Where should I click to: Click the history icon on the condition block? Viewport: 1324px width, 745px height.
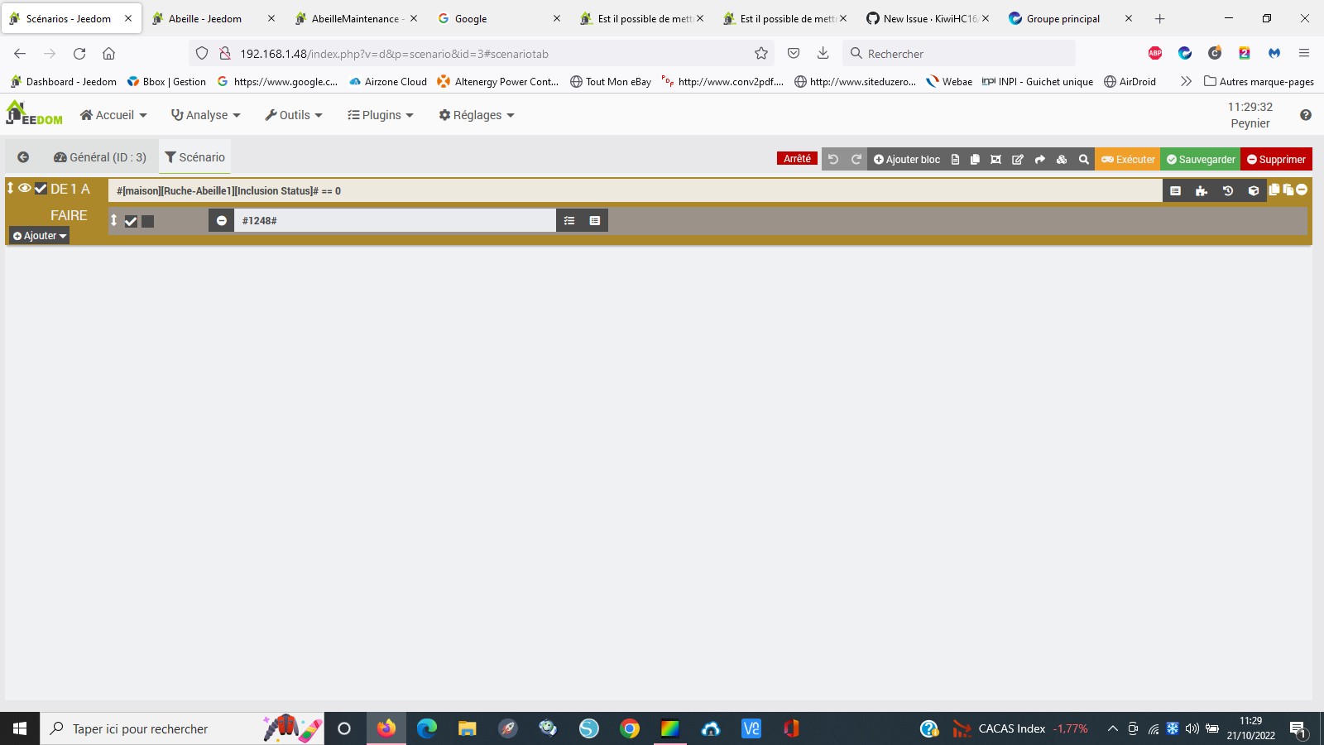(x=1228, y=190)
